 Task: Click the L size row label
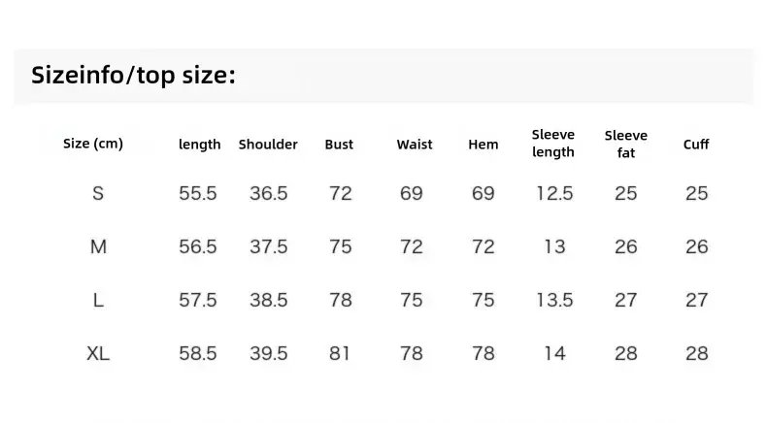pos(98,300)
